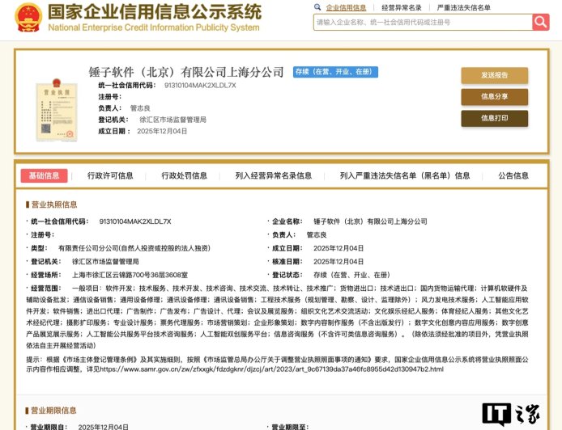Screen dimensions: 562x430
Task: Click the 经营范围 label
Action: 46,289
